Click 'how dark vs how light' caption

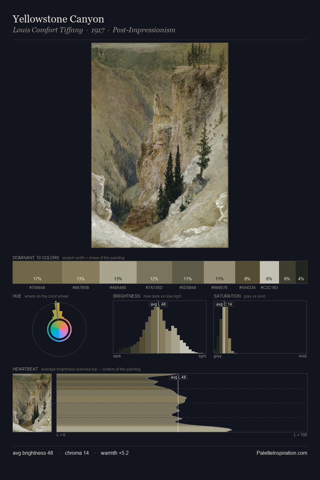pos(163,296)
